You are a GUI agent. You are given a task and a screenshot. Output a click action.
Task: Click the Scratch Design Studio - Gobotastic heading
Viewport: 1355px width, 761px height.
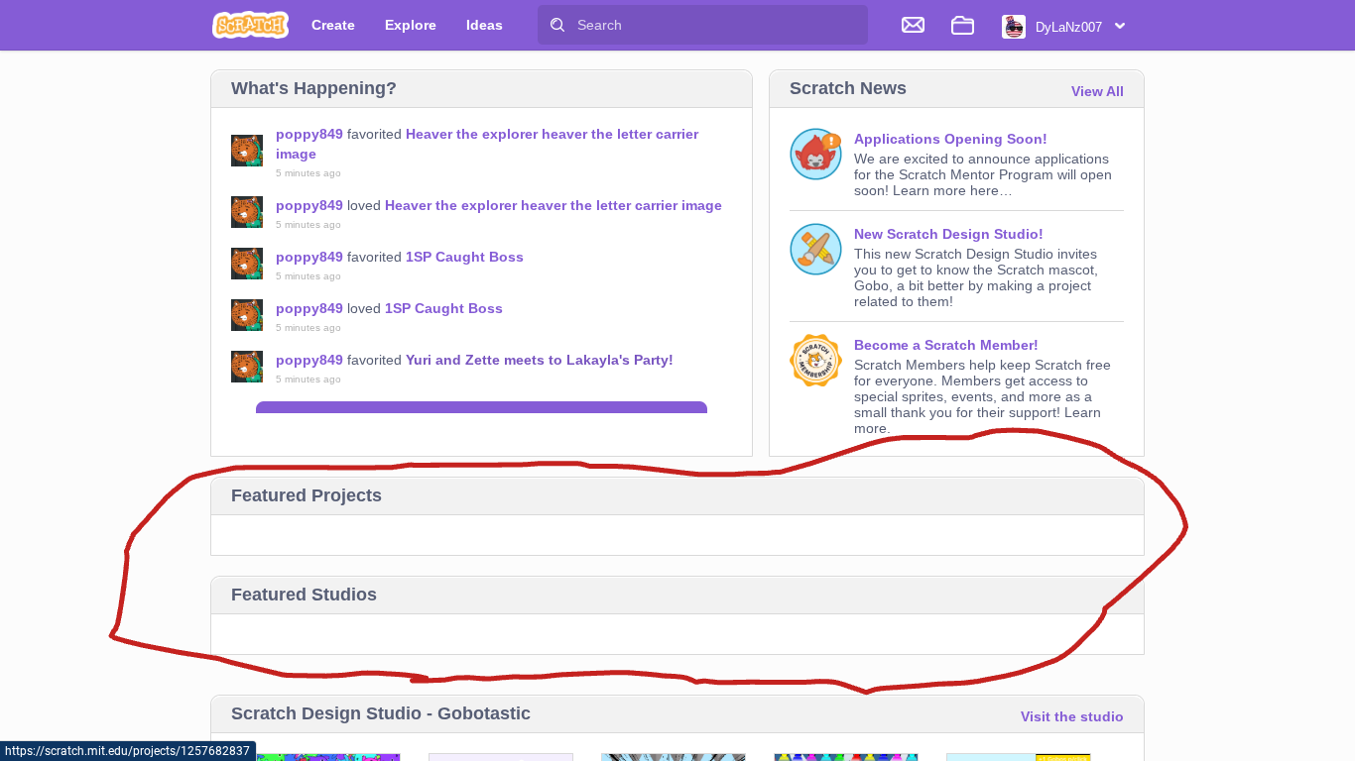coord(381,713)
